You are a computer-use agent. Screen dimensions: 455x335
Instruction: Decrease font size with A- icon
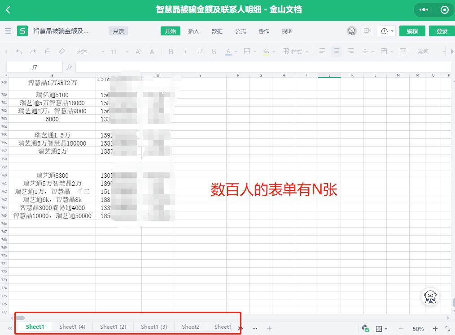[x=153, y=52]
